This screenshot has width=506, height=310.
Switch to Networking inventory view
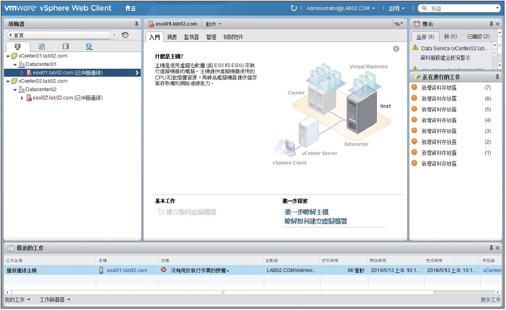coord(89,46)
